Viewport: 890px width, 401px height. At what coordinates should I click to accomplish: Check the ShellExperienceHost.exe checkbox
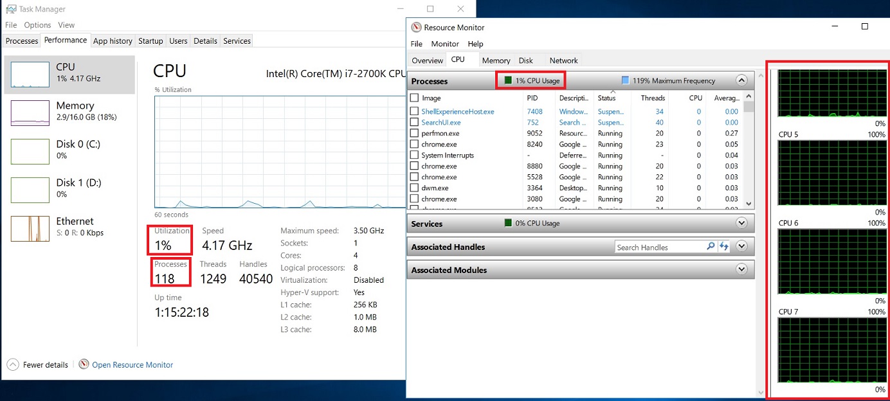pyautogui.click(x=414, y=112)
